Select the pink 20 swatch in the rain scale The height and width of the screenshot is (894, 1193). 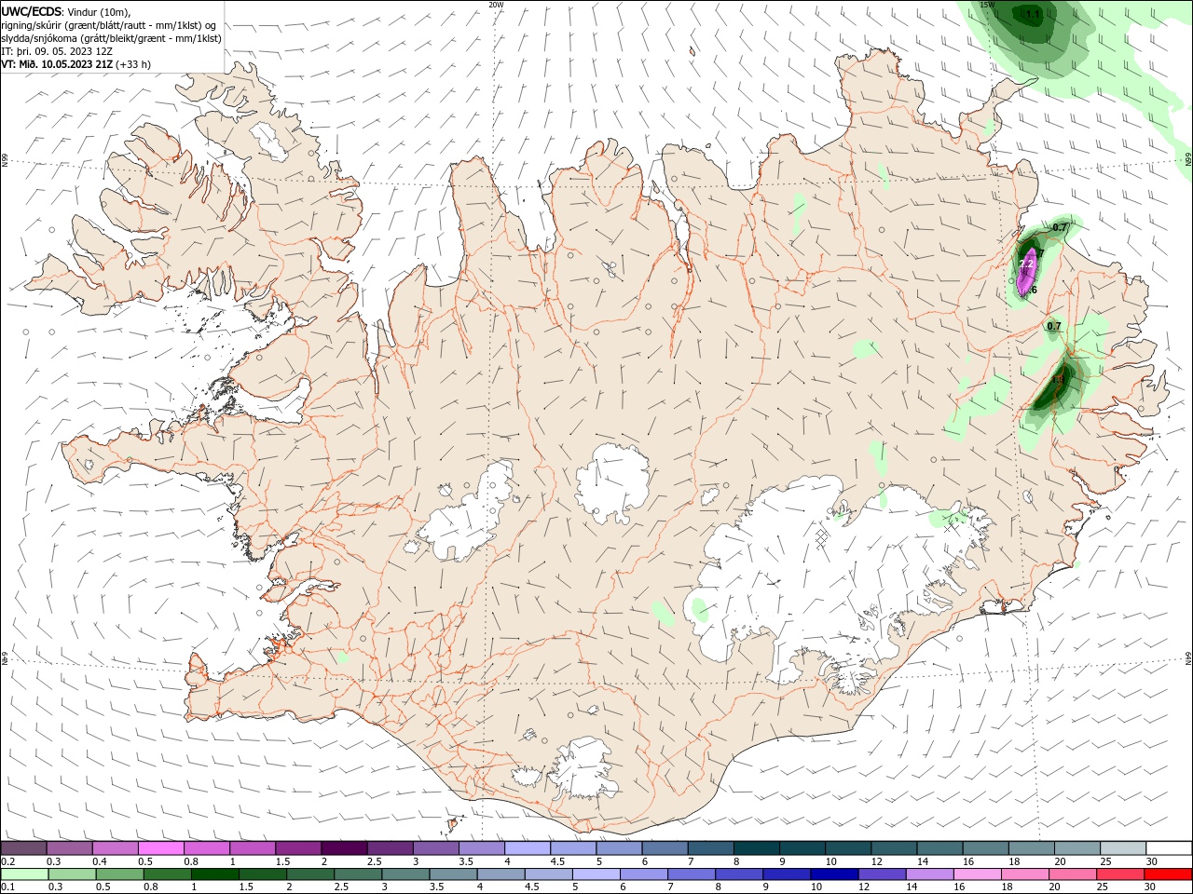pos(1072,874)
